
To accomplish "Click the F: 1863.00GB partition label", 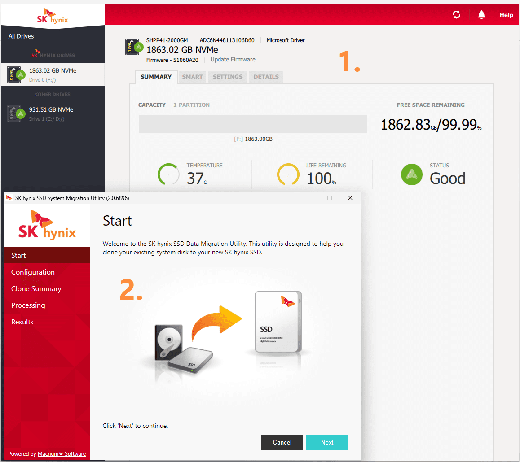I will click(x=253, y=139).
